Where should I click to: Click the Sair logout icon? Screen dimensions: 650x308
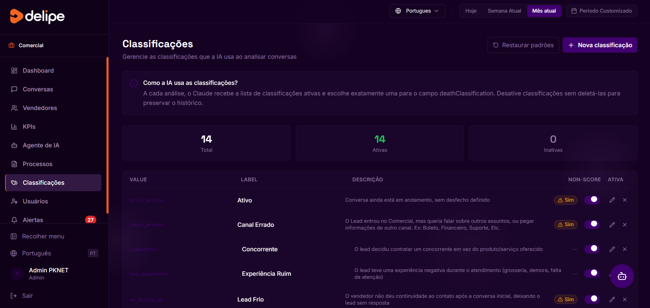click(14, 296)
